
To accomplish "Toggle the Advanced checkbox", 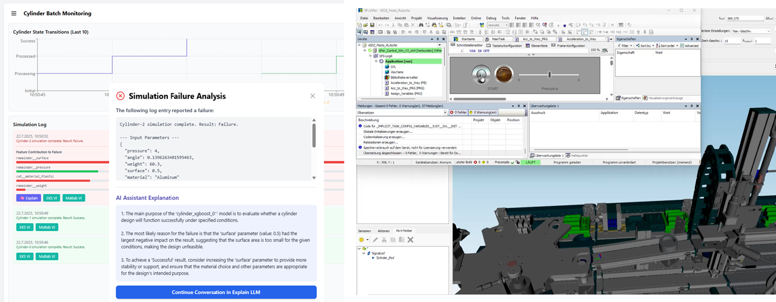I will (682, 45).
